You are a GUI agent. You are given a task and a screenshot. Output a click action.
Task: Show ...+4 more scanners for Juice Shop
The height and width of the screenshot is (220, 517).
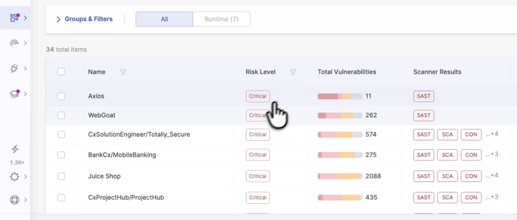pyautogui.click(x=492, y=176)
